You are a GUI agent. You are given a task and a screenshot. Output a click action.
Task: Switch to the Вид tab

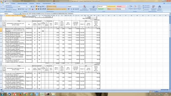coord(54,3)
